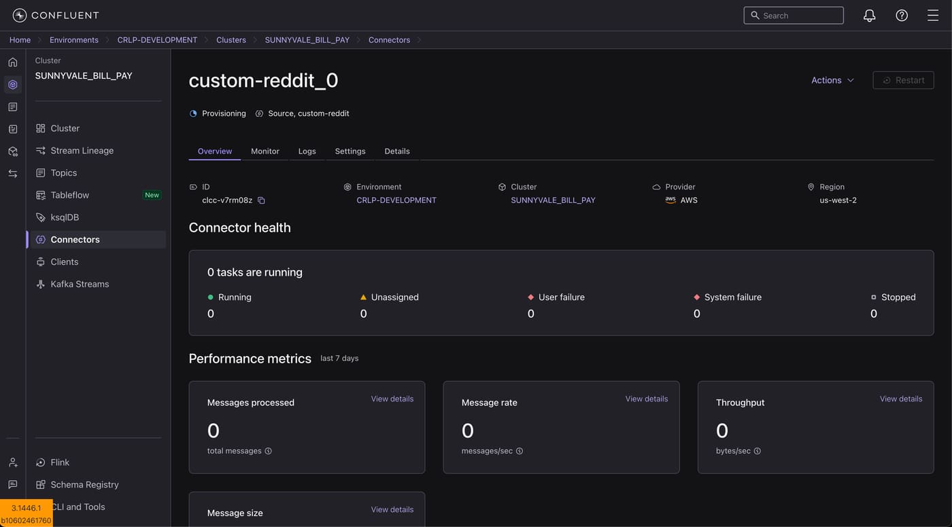Switch to the Overview tab
This screenshot has height=527, width=952.
tap(215, 151)
